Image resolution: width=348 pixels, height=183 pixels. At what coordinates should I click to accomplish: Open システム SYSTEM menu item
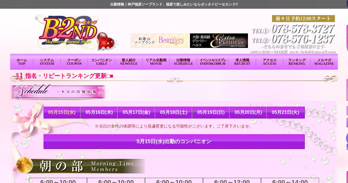[47, 62]
